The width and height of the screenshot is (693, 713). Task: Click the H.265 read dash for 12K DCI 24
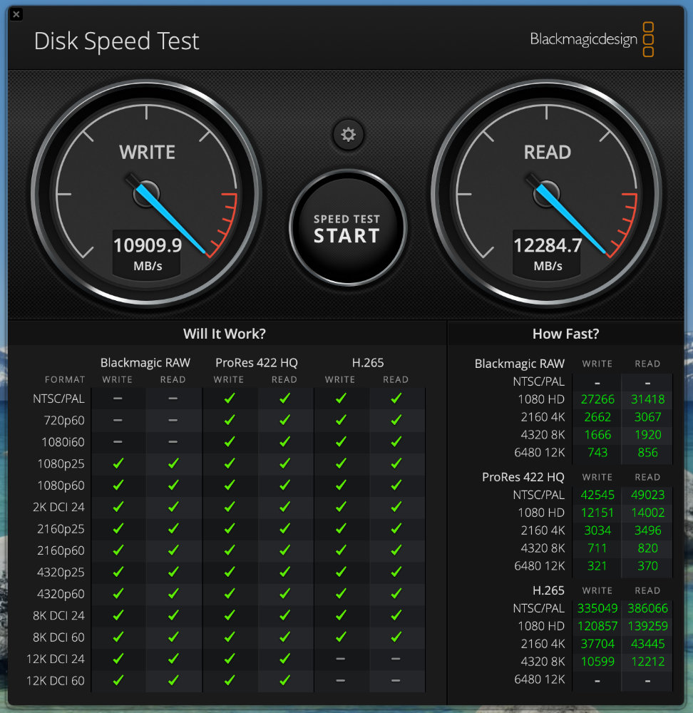coord(396,659)
